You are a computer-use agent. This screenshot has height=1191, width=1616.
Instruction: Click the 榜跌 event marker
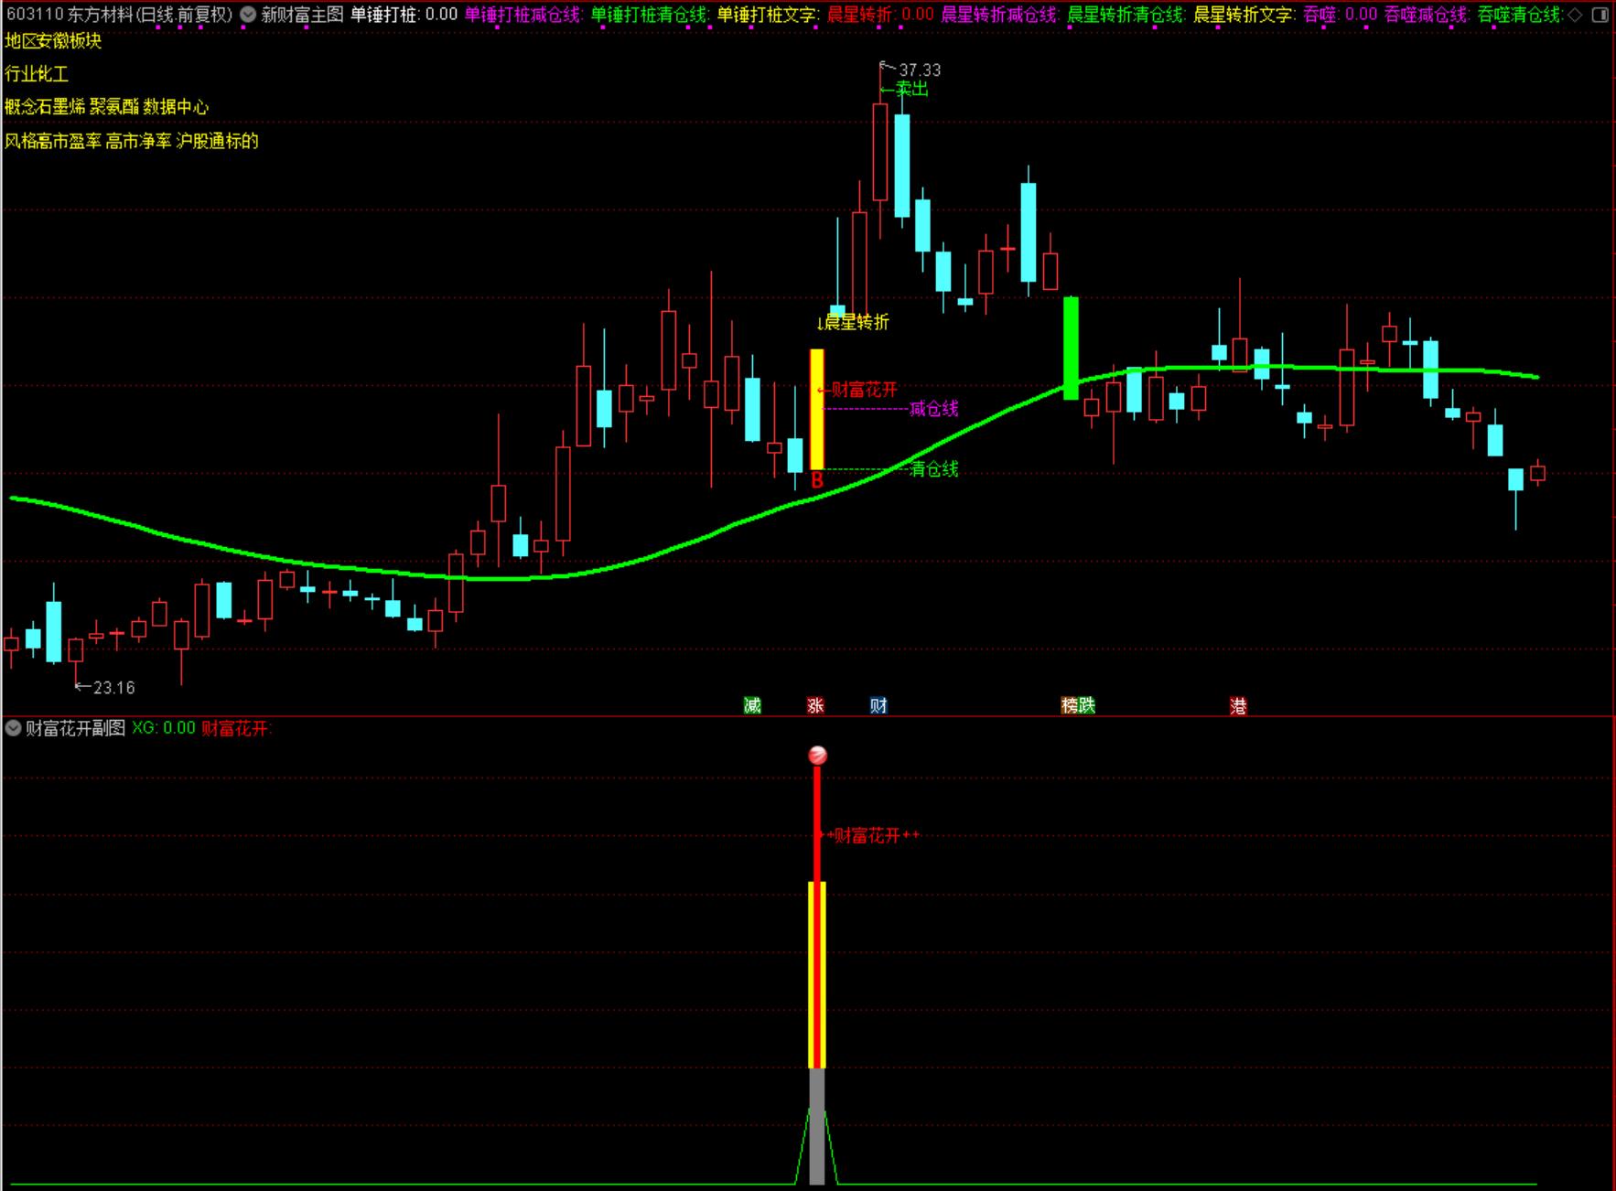click(1078, 705)
